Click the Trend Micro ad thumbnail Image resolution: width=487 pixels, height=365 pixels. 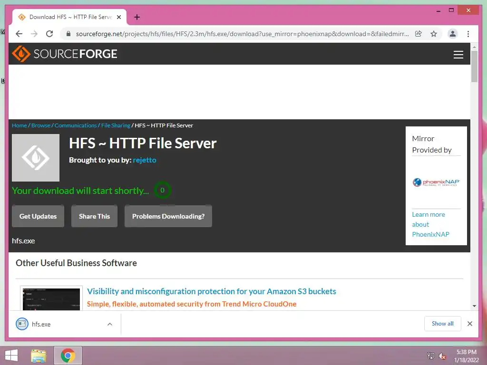(x=51, y=298)
